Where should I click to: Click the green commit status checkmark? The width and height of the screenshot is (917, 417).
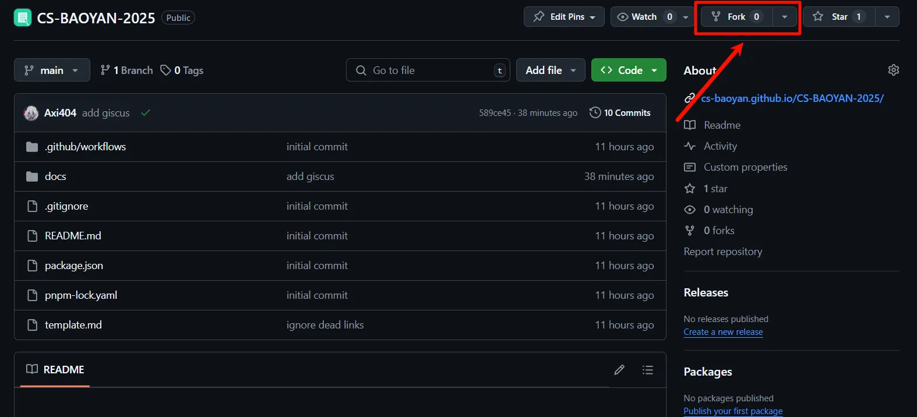click(x=146, y=113)
